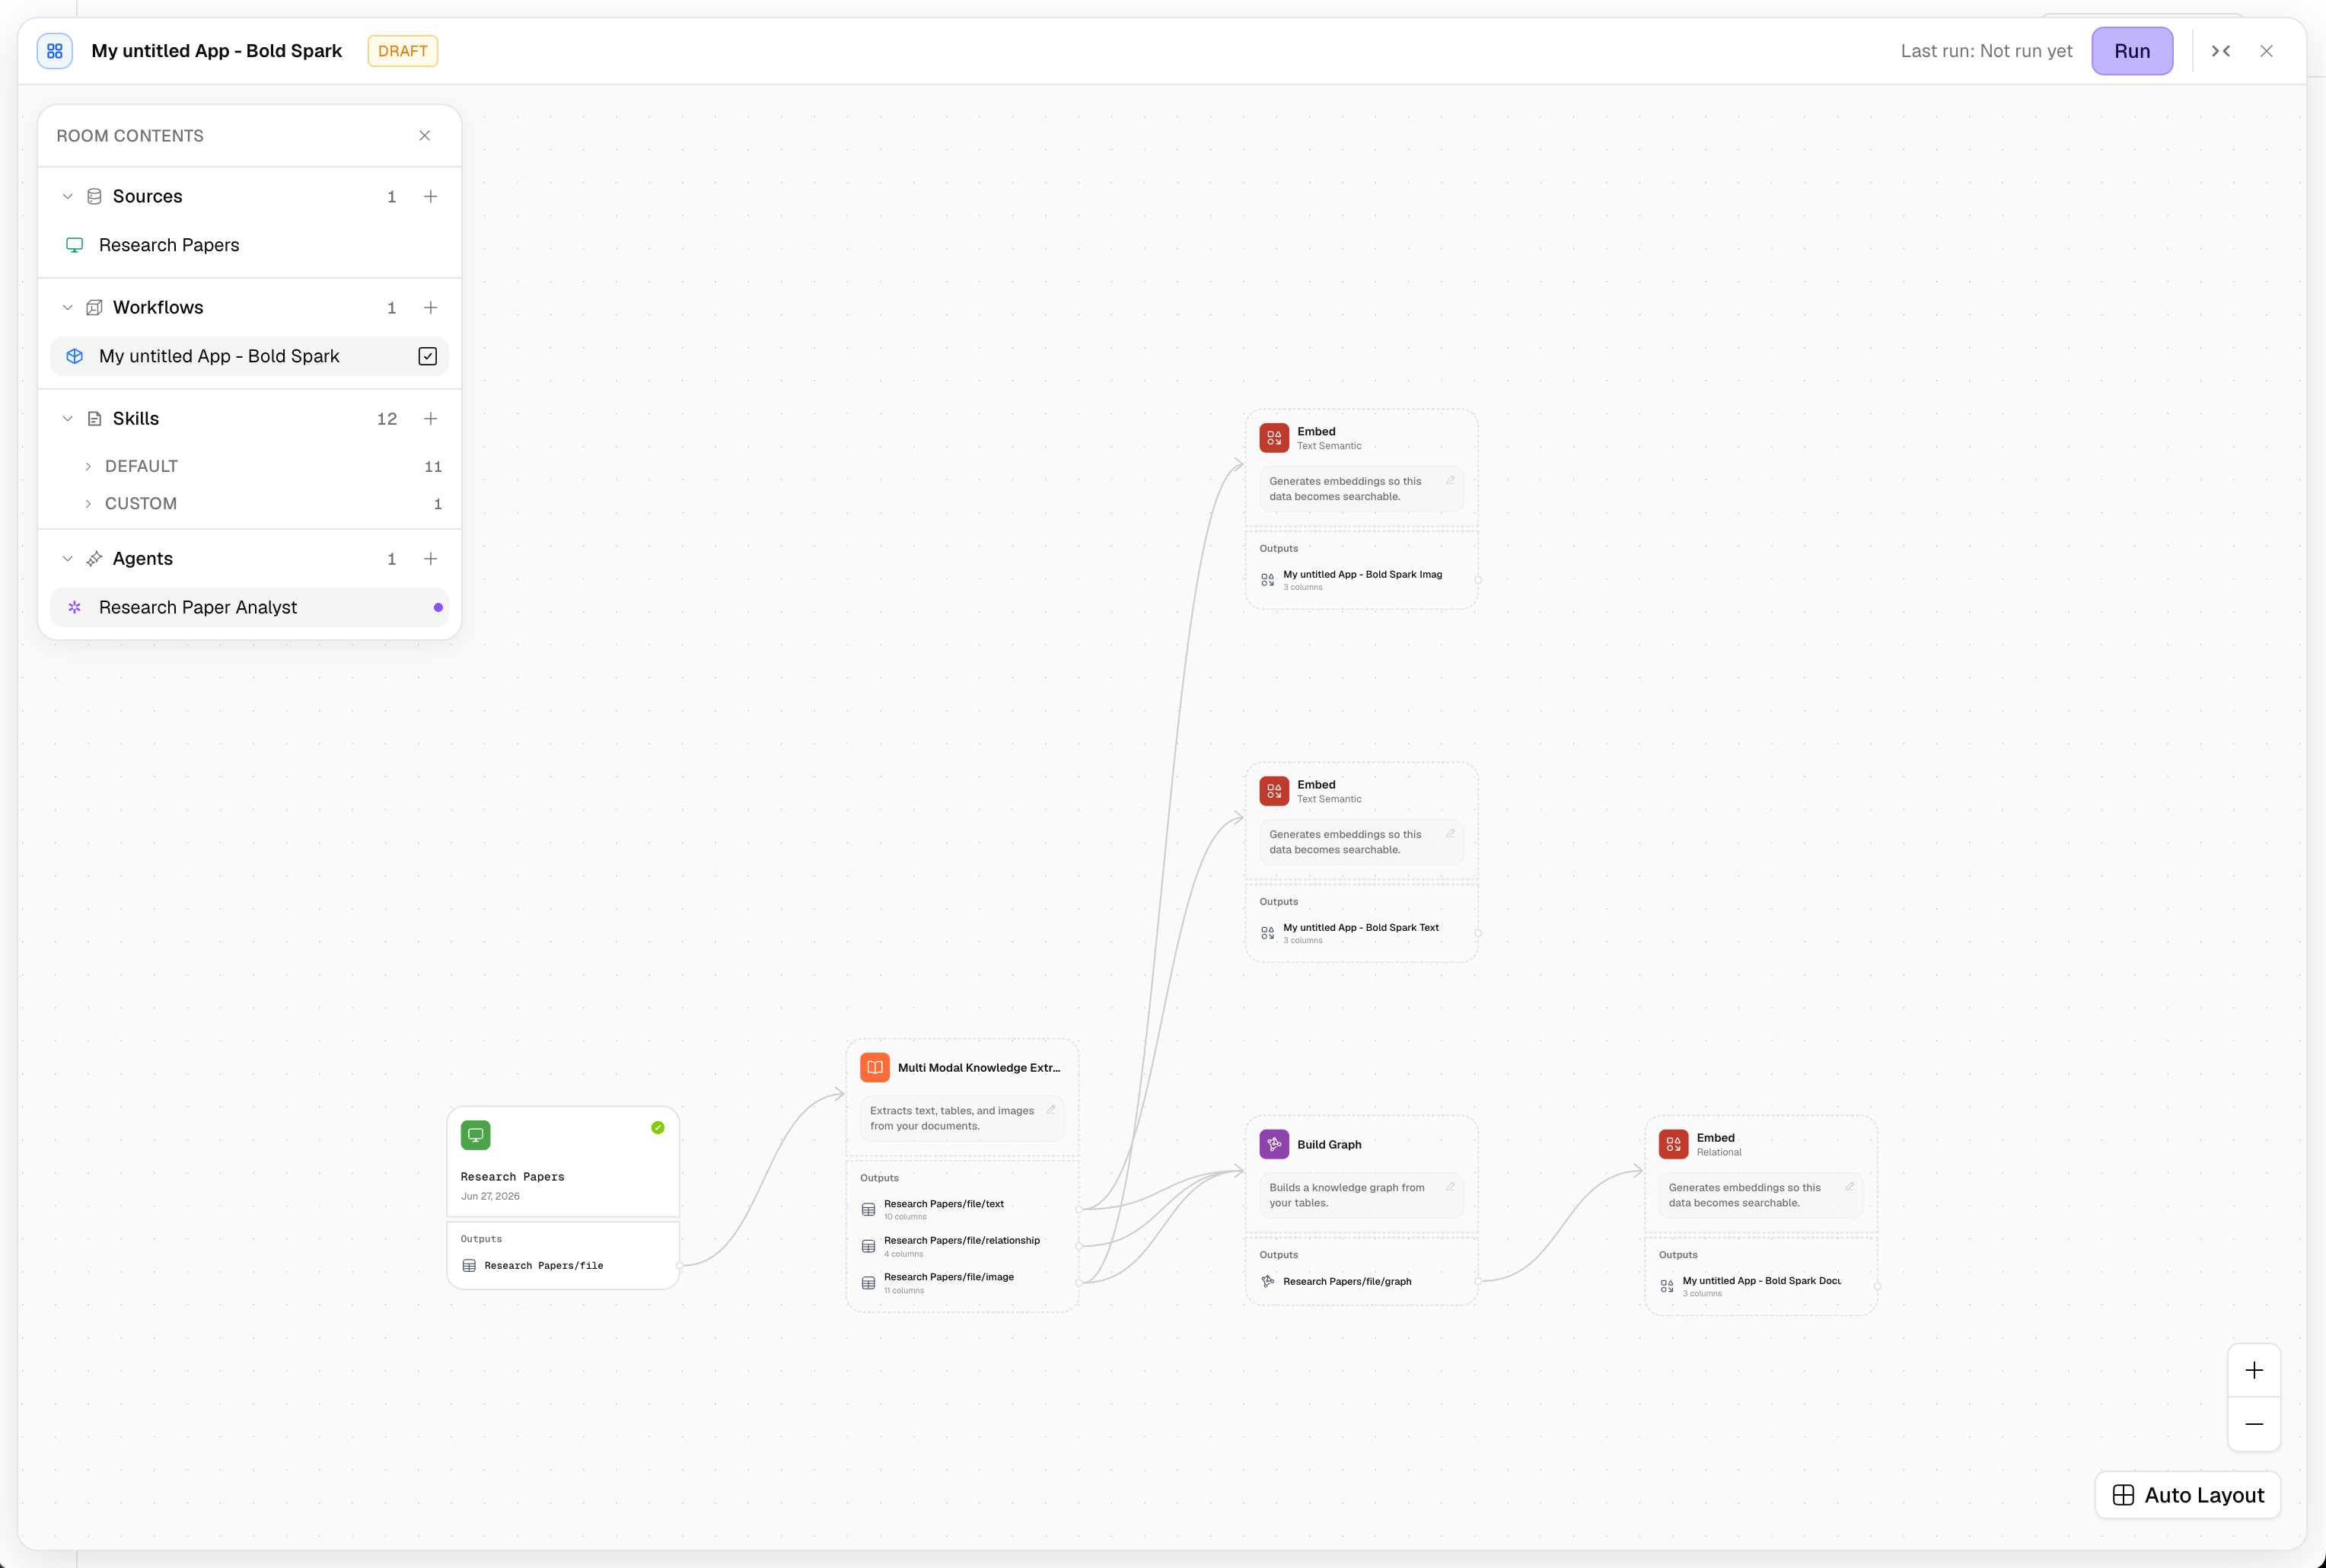Select the Research Papers/file output
This screenshot has width=2326, height=1568.
coord(562,1266)
